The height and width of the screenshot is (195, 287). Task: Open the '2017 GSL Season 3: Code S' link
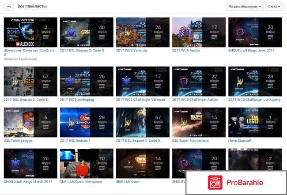[x=82, y=51]
